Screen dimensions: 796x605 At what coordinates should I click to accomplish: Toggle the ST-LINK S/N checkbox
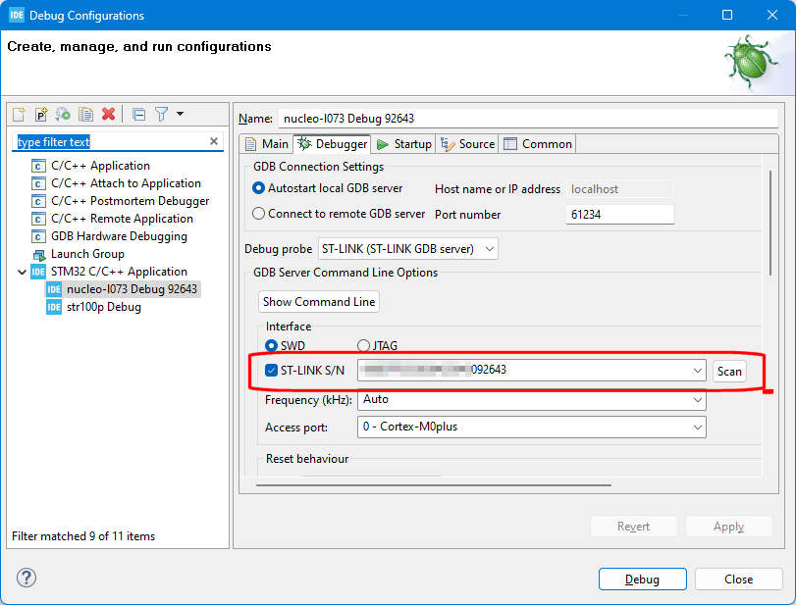tap(271, 371)
